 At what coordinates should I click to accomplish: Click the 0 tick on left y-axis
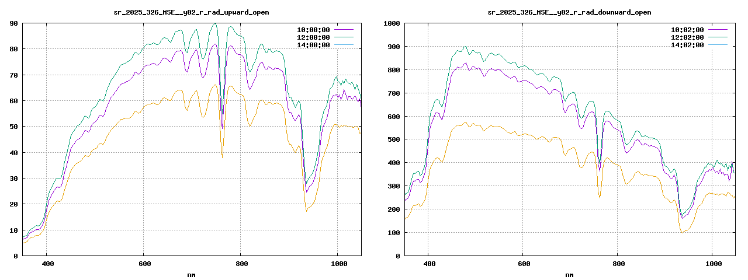point(15,256)
